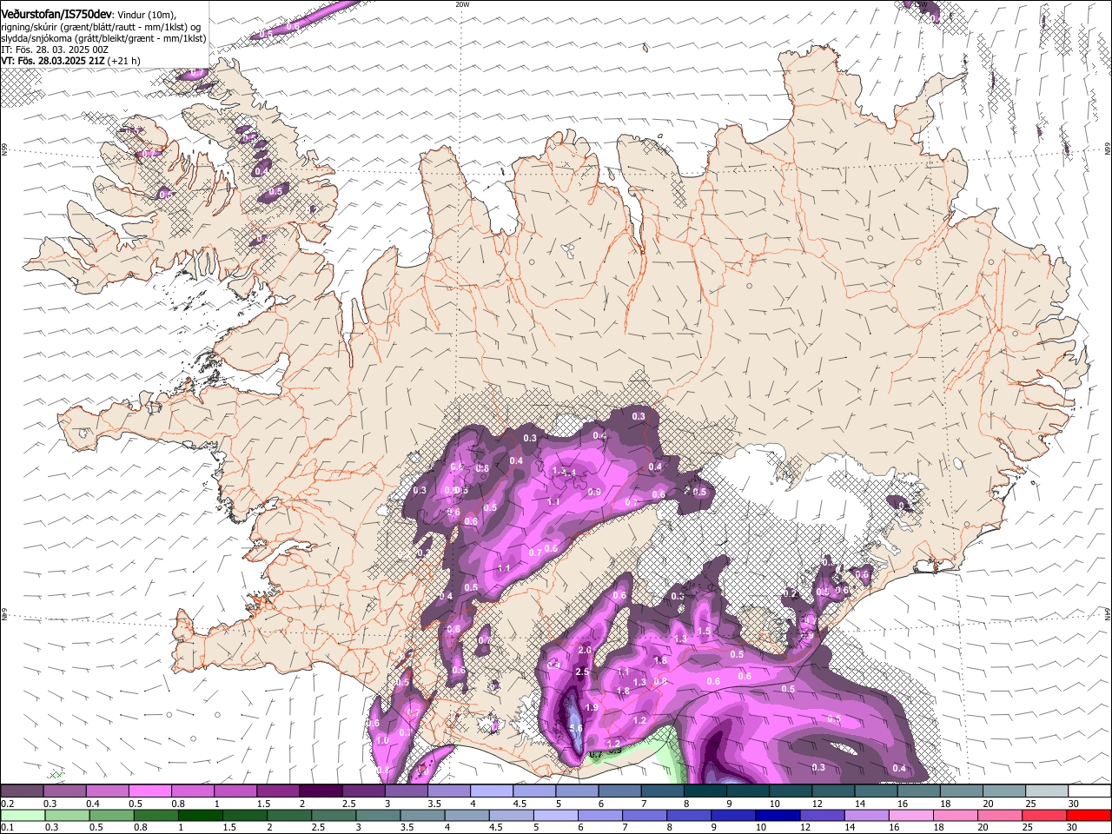Pick the violet rain swatch between 14 and 16
This screenshot has height=834, width=1112.
click(866, 815)
